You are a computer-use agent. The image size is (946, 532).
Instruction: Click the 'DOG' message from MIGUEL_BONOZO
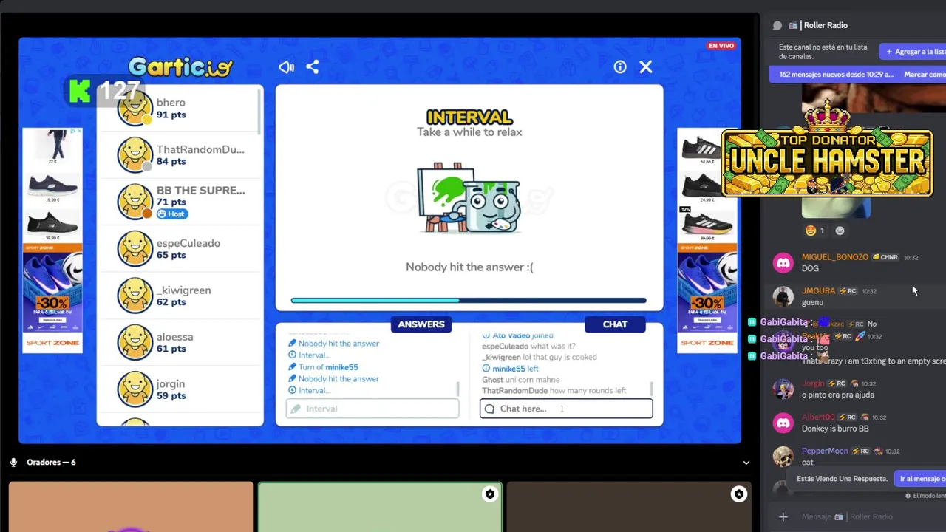(x=811, y=268)
